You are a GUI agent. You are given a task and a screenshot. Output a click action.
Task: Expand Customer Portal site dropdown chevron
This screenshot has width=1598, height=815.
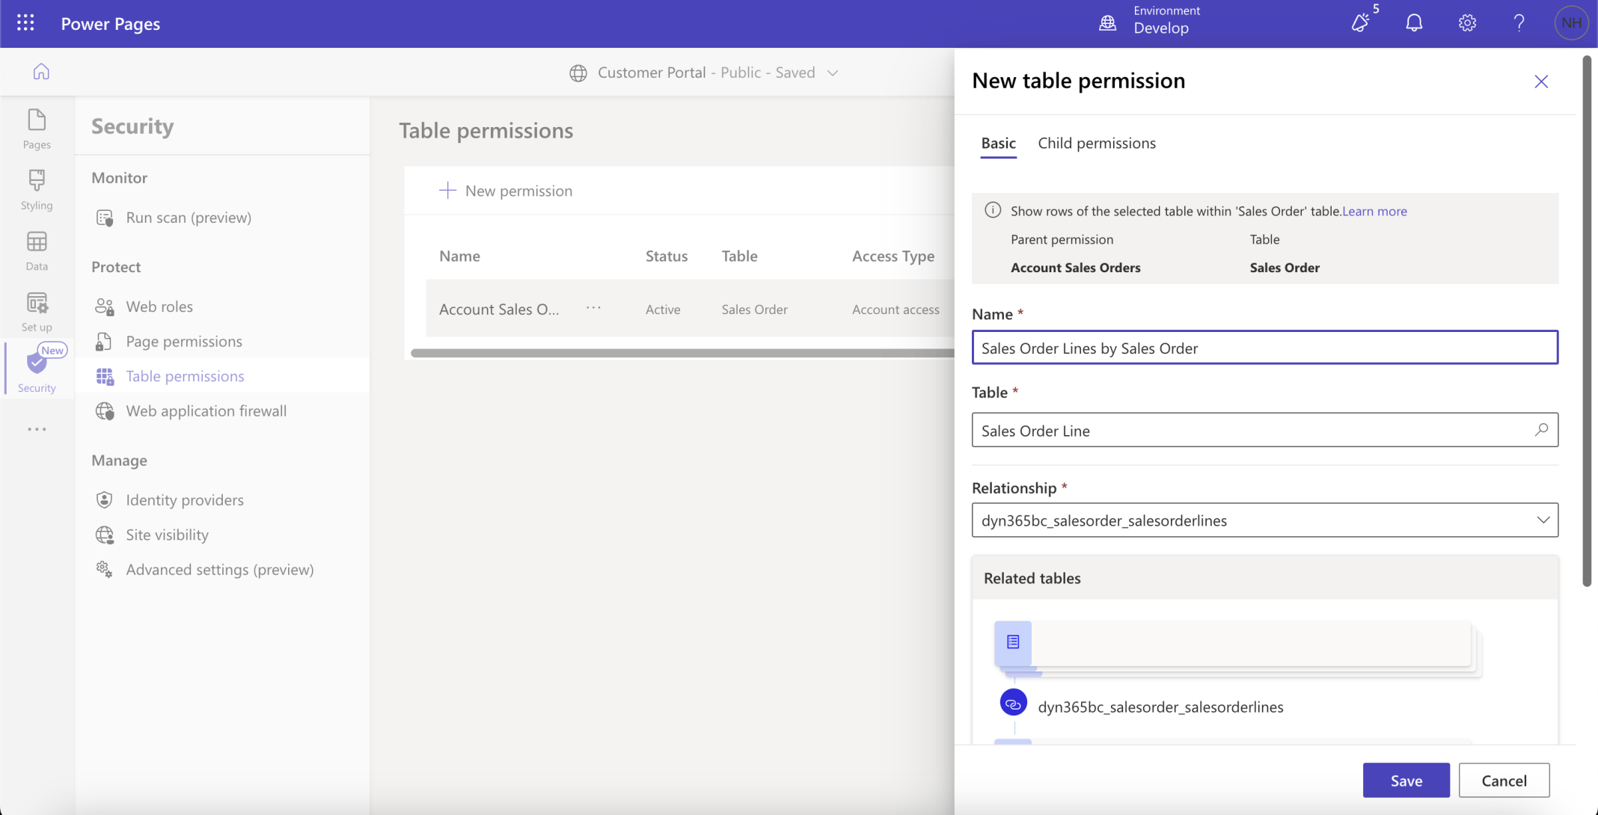(x=833, y=73)
